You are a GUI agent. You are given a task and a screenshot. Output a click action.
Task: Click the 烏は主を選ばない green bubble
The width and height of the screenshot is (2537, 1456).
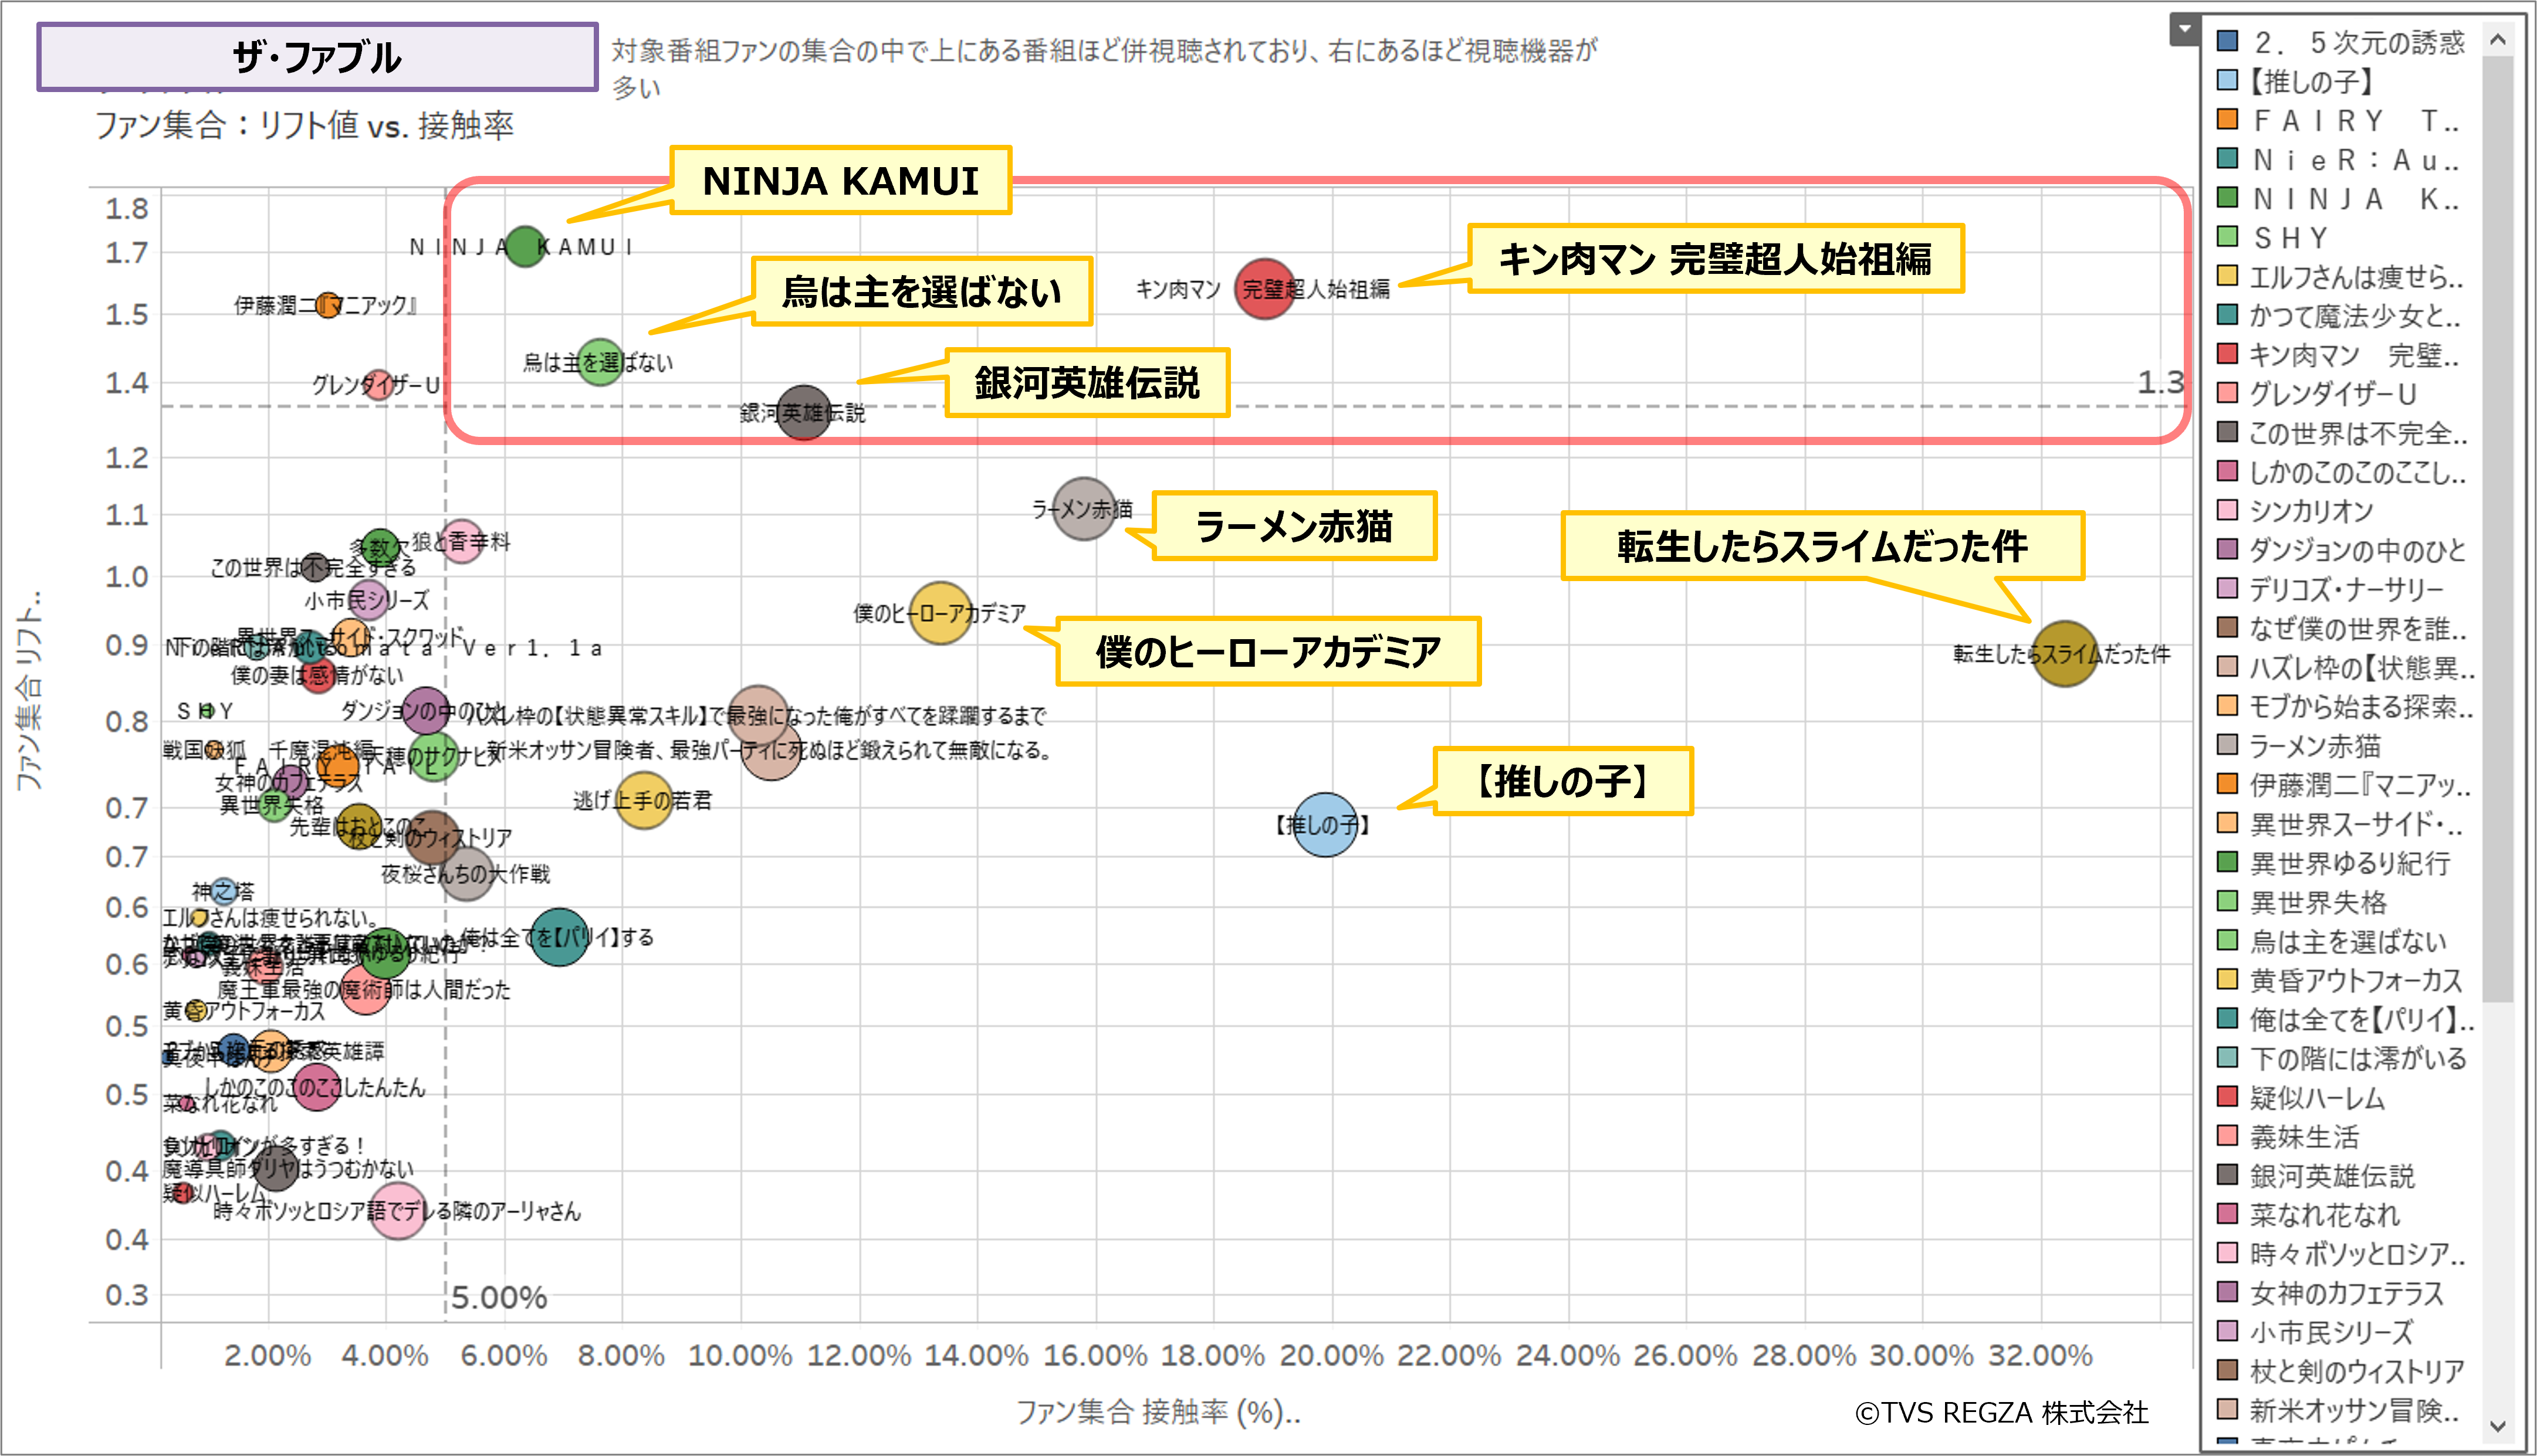tap(599, 362)
